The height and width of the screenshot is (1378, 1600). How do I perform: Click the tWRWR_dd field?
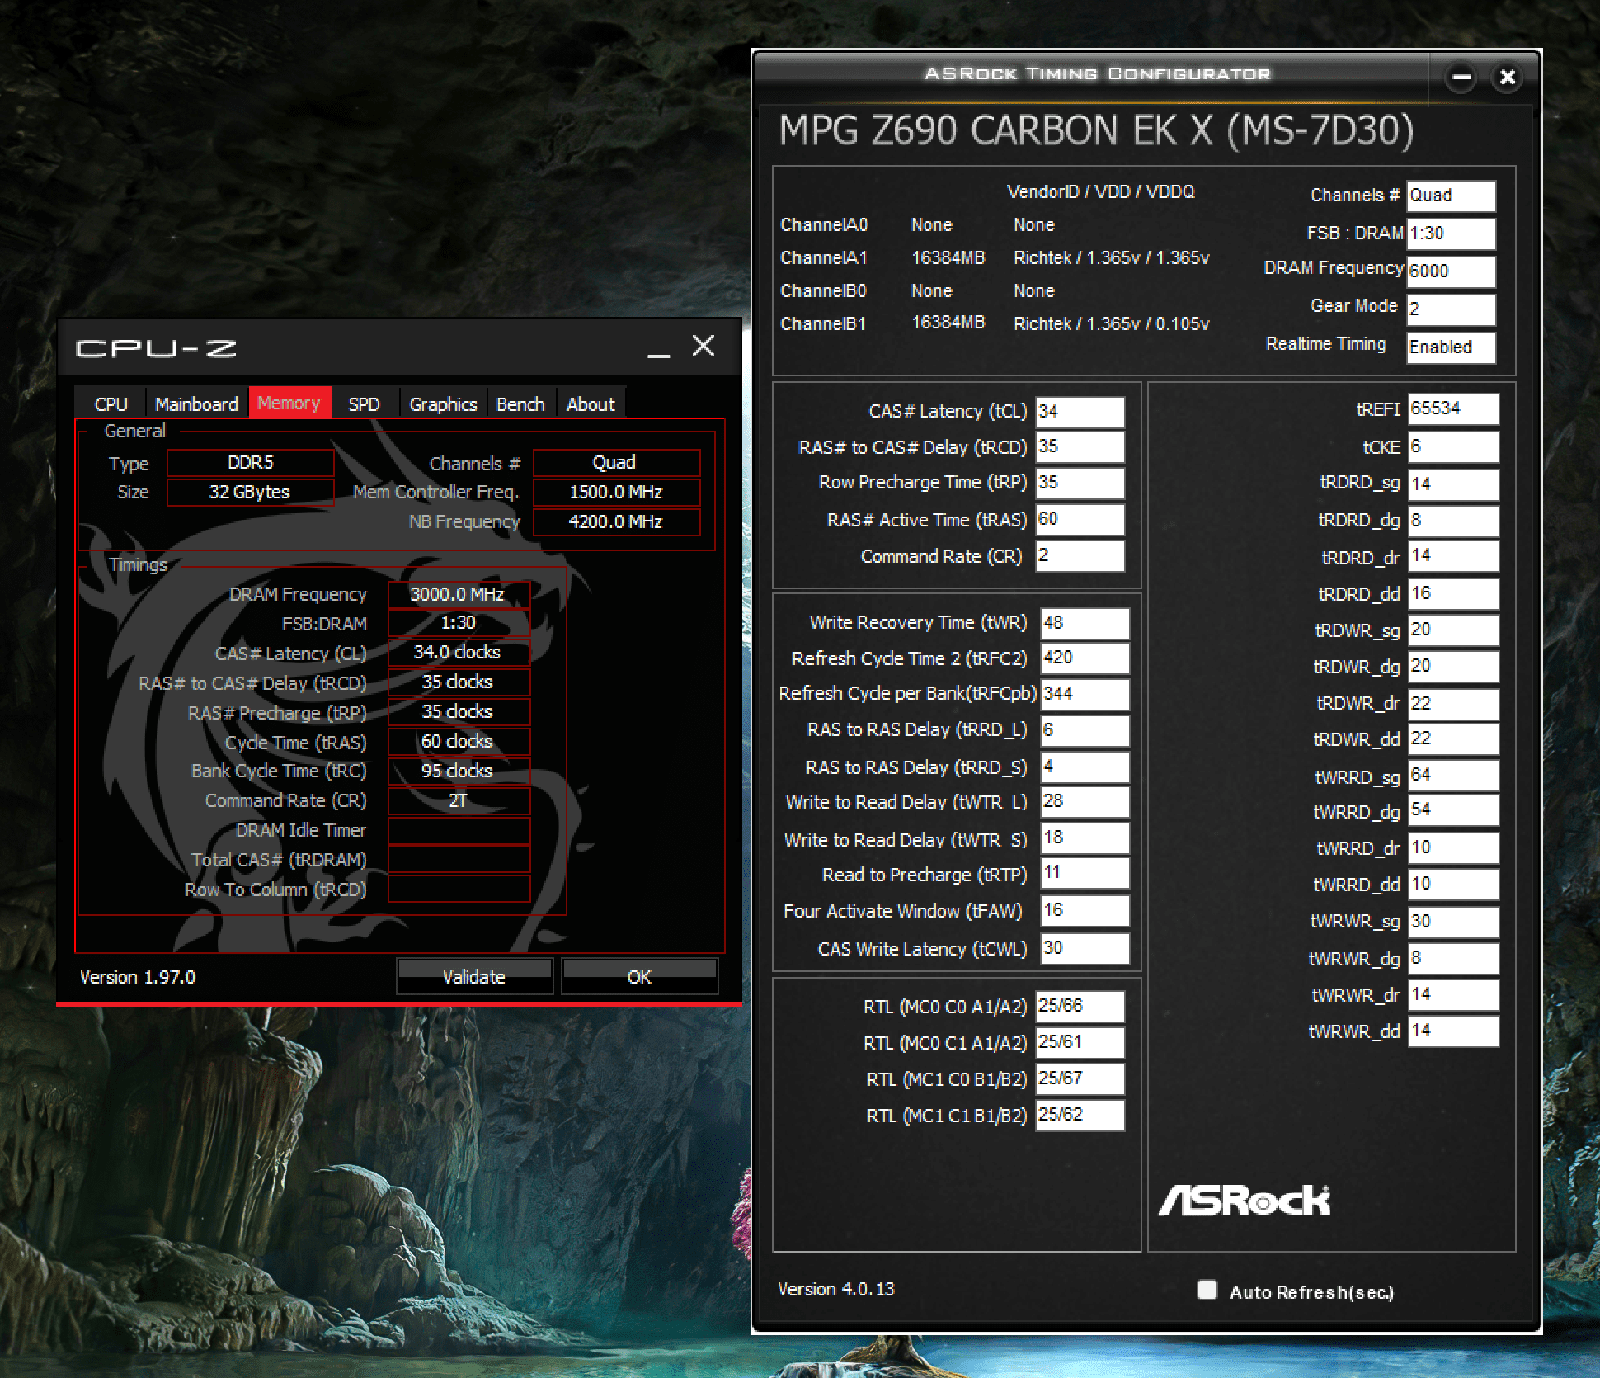point(1453,1031)
